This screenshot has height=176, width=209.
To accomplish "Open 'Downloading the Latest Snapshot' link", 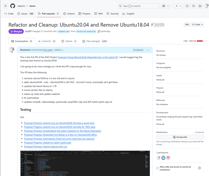I will click(62, 131).
